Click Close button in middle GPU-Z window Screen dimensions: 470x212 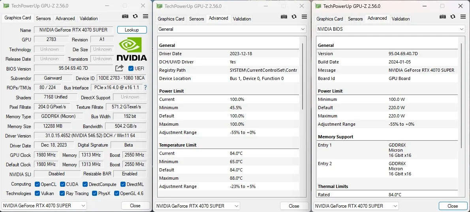(294, 206)
